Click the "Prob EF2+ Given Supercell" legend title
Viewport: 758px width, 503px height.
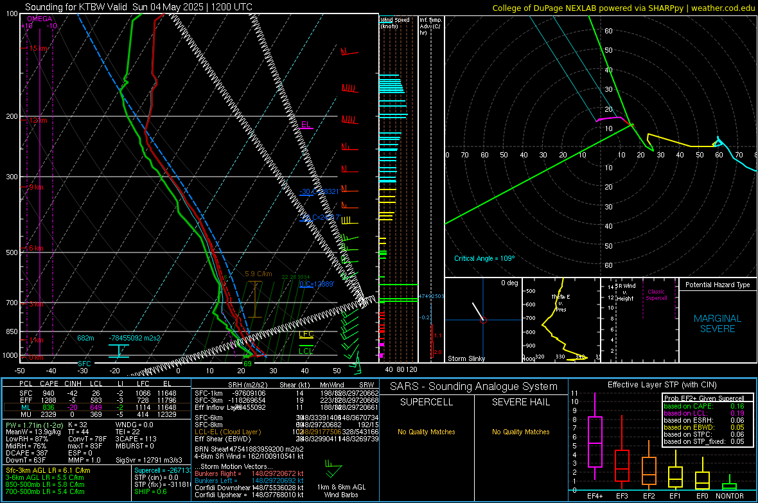(x=704, y=398)
